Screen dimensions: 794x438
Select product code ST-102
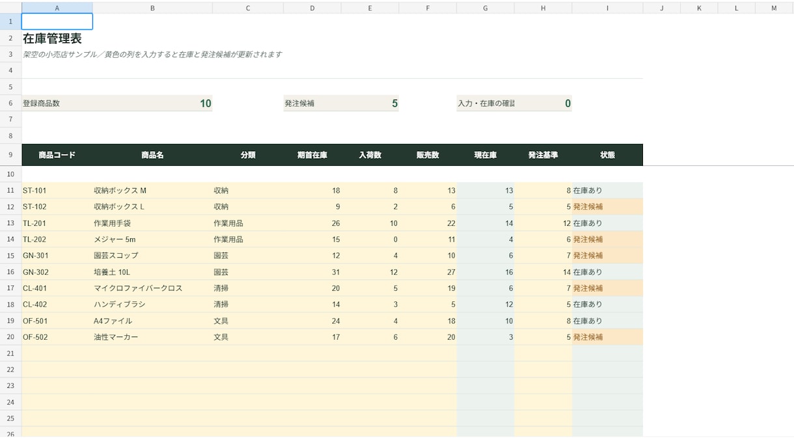point(57,207)
